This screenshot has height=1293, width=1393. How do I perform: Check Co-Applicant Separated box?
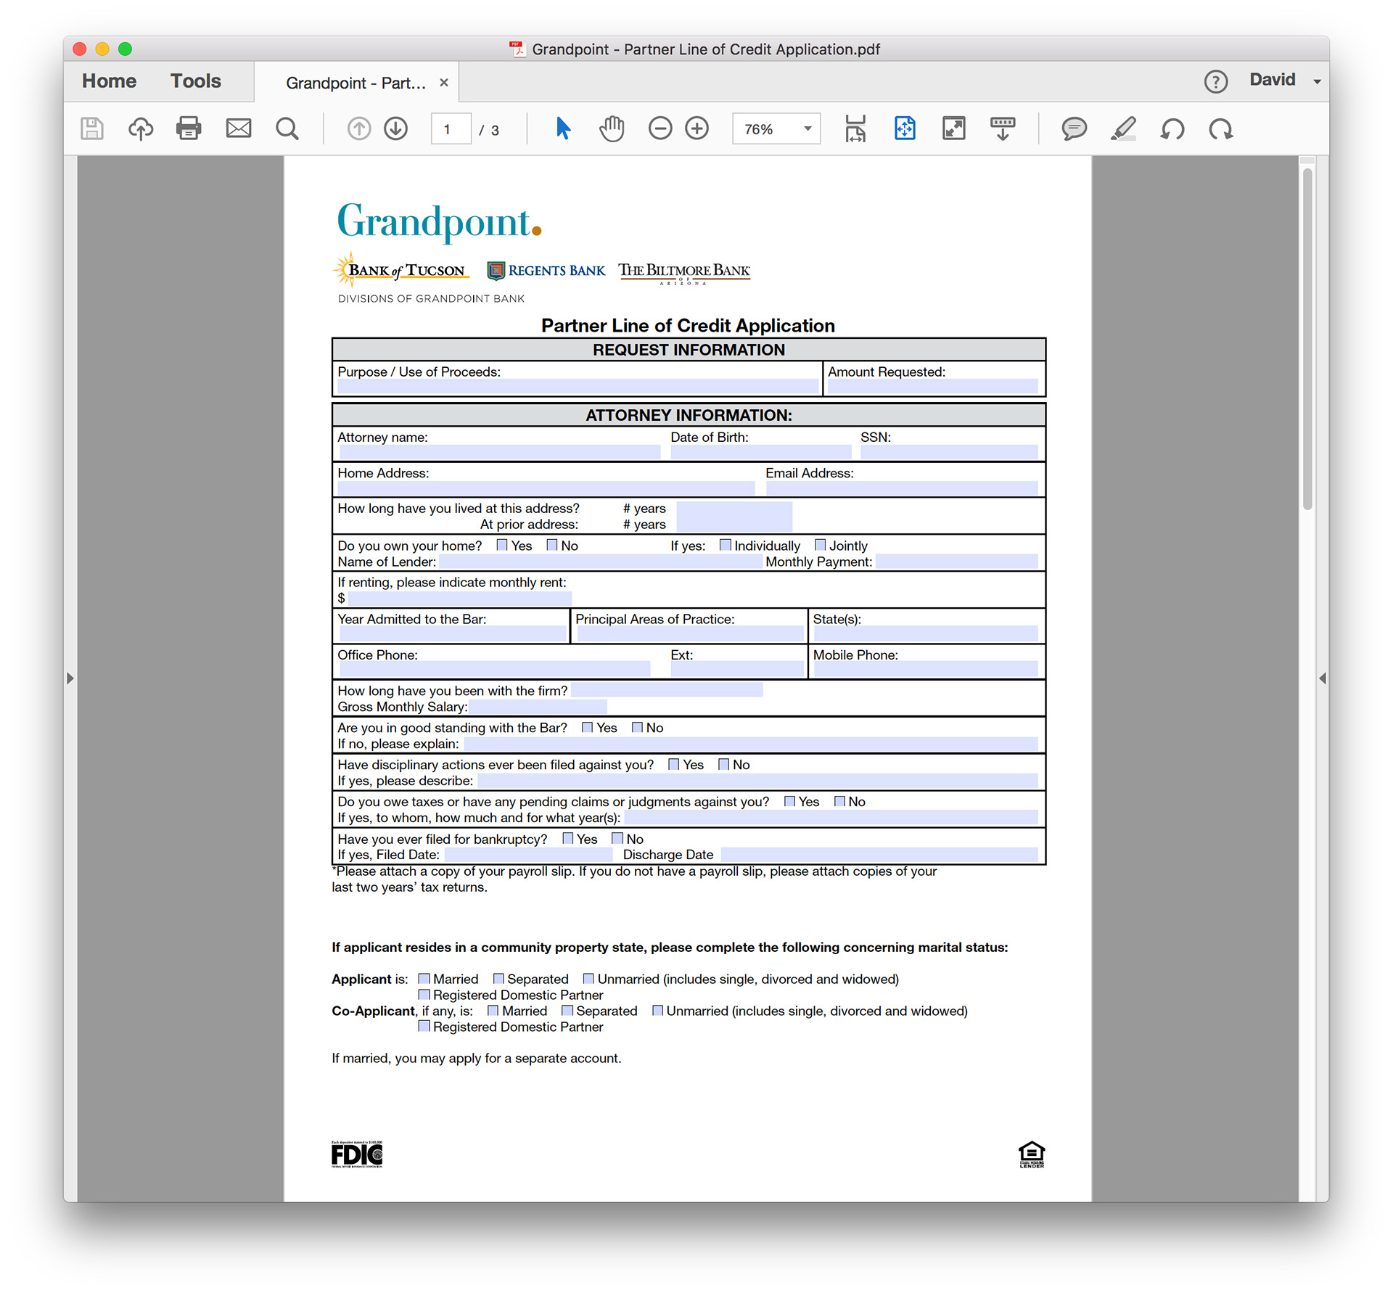coord(567,1011)
